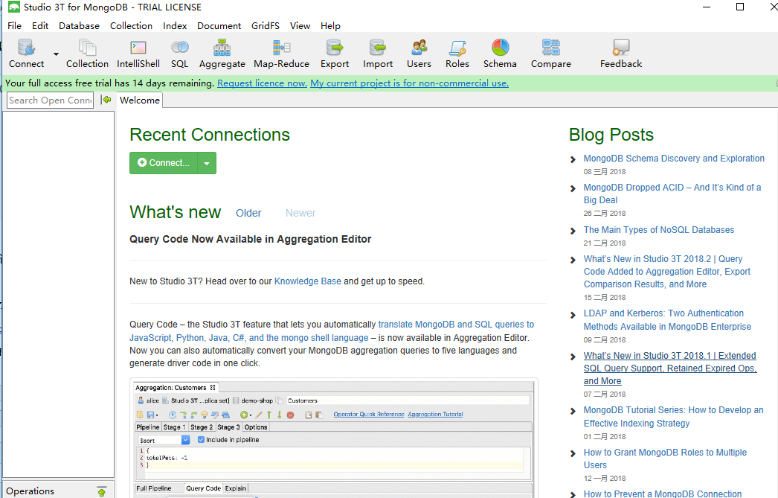Click the Import toolbar icon

pos(378,54)
